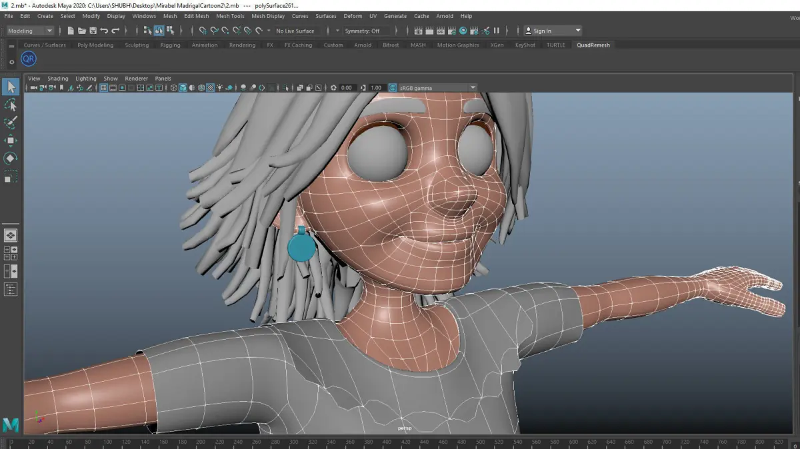The width and height of the screenshot is (800, 449).
Task: Switch to four-view layout
Action: (11, 253)
